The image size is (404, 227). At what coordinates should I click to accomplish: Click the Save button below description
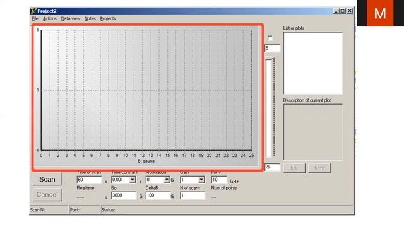319,168
